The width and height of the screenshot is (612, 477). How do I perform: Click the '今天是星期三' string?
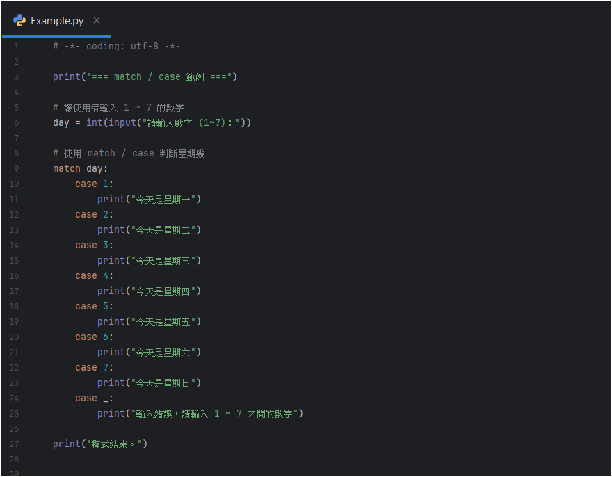166,260
